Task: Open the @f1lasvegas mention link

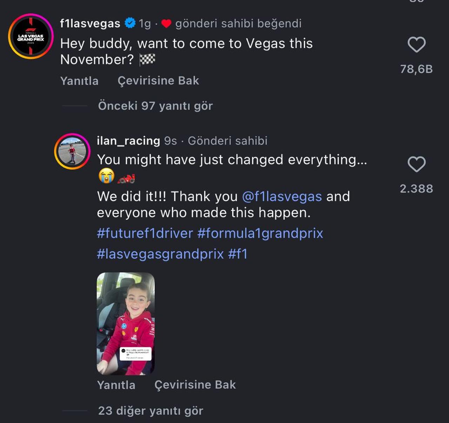Action: [x=282, y=196]
